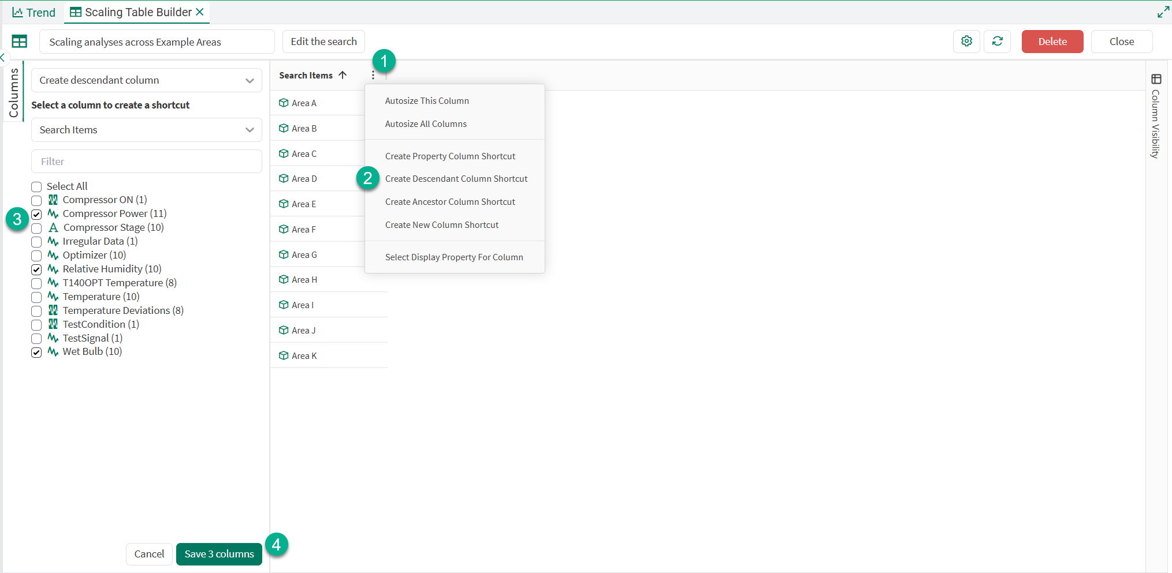Click the sort arrow on Search Items

click(x=343, y=75)
